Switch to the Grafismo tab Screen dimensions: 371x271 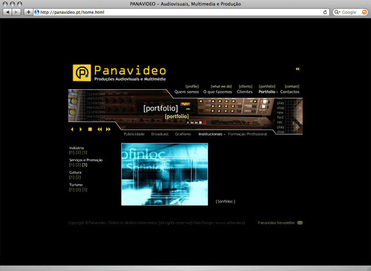point(183,134)
